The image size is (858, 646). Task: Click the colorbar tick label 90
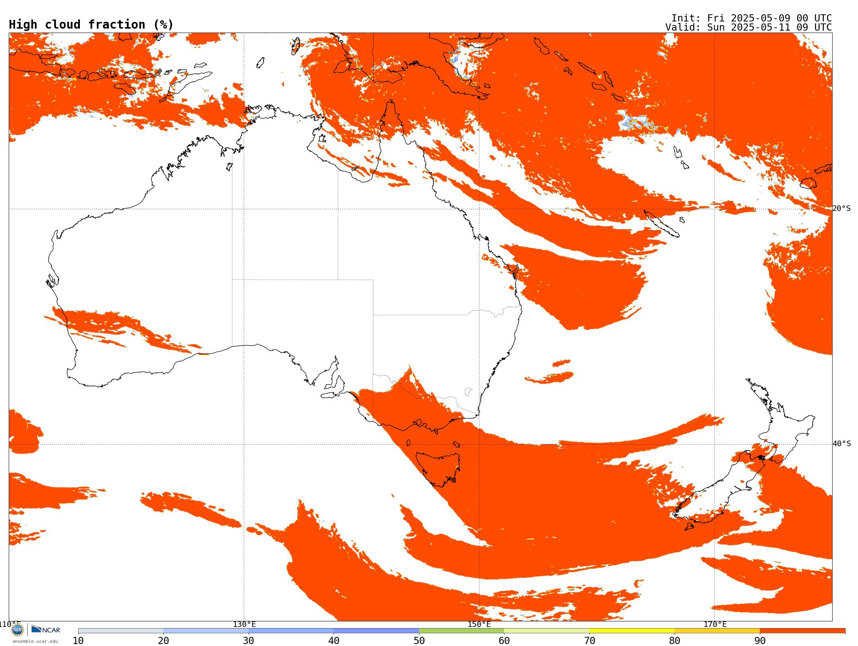click(760, 641)
